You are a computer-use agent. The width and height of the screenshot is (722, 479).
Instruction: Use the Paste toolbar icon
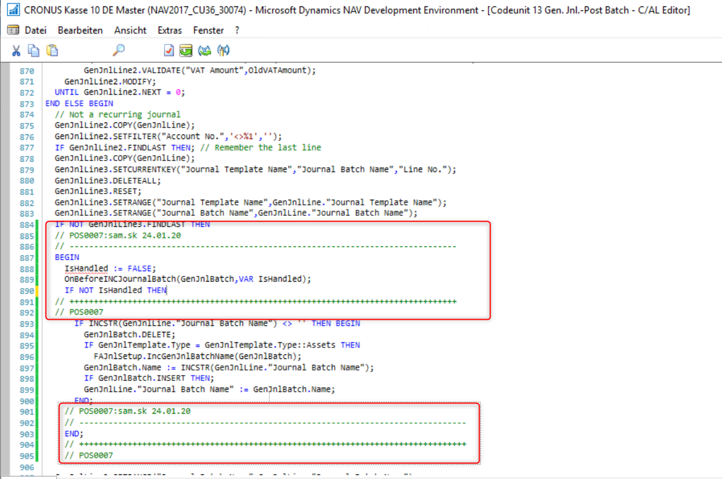coord(51,50)
